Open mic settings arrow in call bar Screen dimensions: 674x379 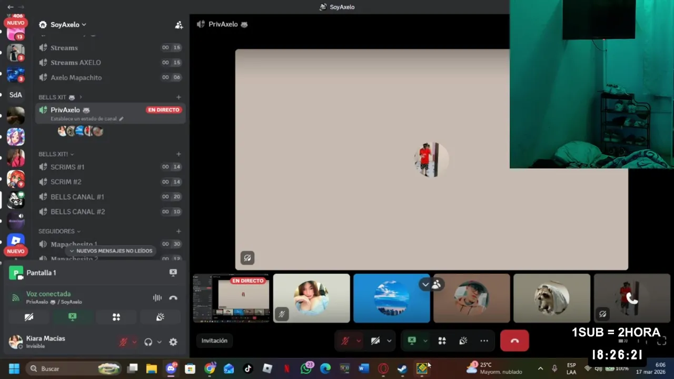click(359, 341)
